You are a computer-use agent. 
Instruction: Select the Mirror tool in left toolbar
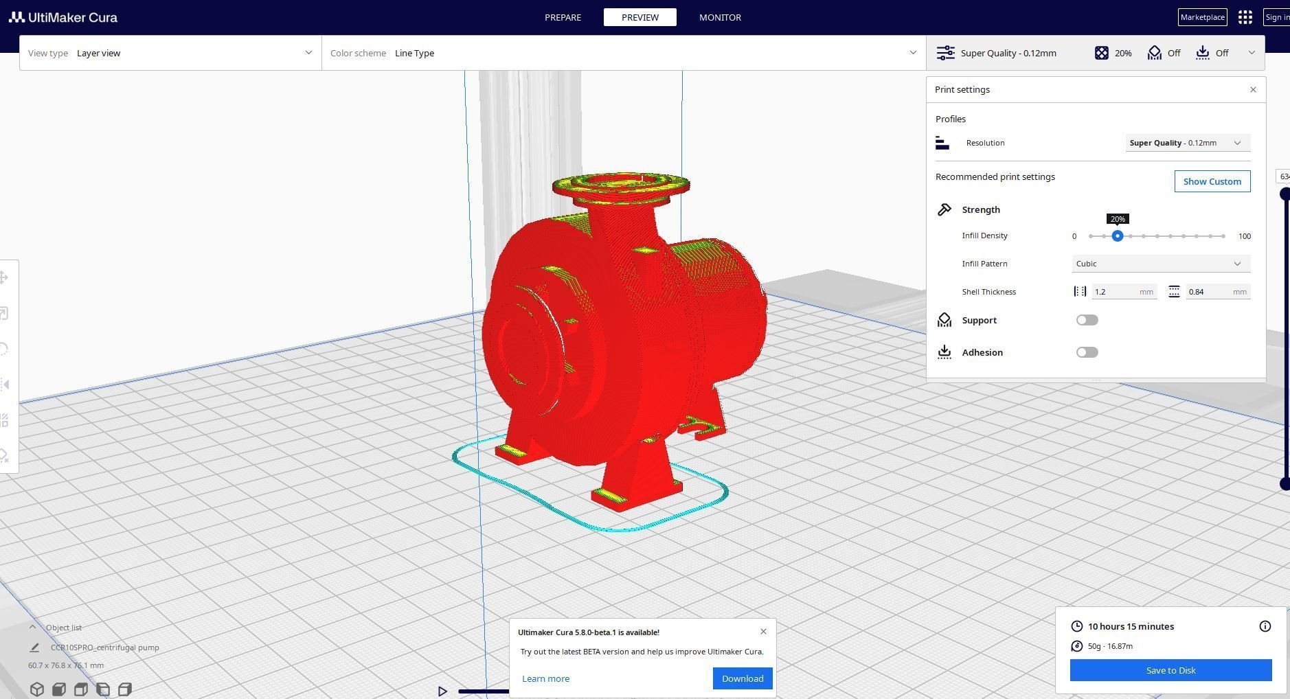coord(4,385)
